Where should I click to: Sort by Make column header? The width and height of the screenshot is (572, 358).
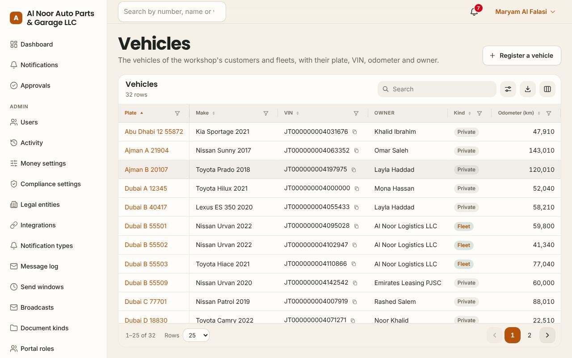pyautogui.click(x=205, y=113)
